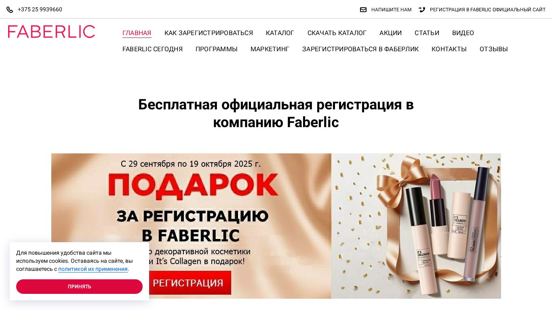552x310 pixels.
Task: Click the collagen cosmetics gift image
Action: click(x=416, y=226)
